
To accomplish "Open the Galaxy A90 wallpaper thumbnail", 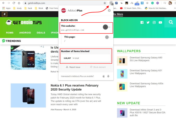I will [x=122, y=61].
